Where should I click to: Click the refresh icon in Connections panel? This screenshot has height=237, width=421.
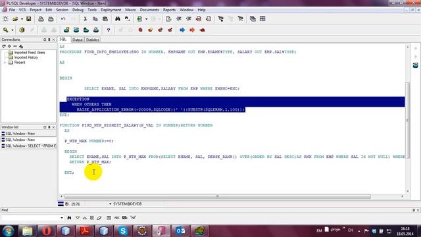[4, 46]
